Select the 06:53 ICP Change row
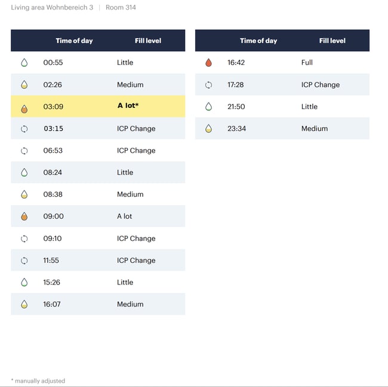 pos(98,150)
